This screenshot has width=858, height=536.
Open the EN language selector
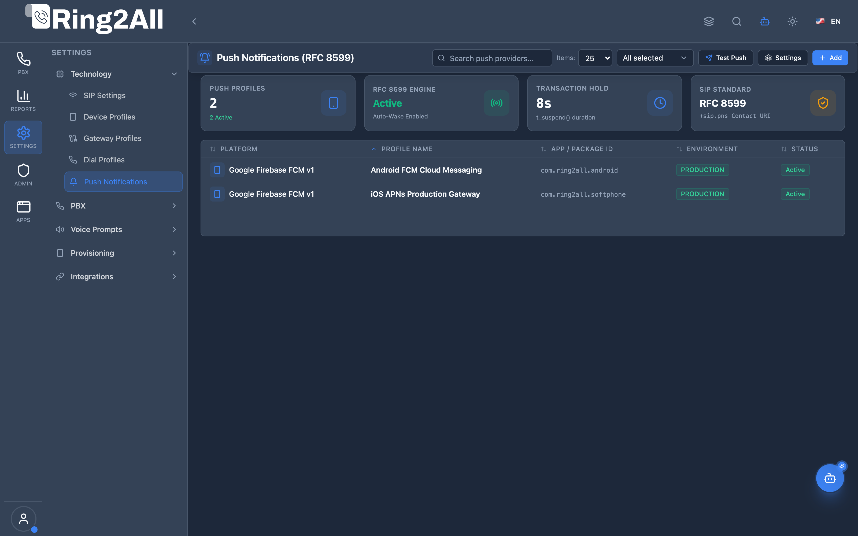click(828, 22)
